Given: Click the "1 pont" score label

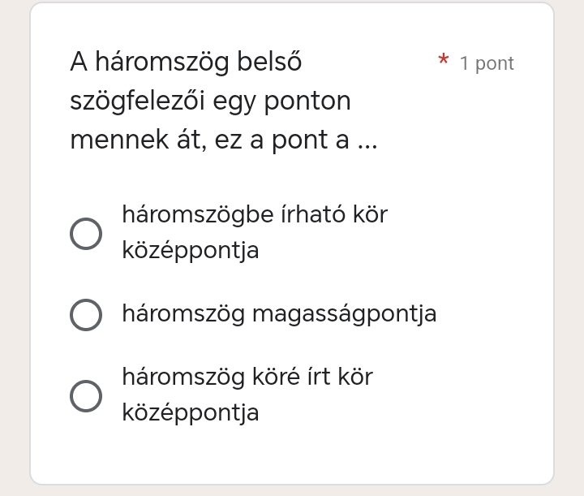Looking at the screenshot, I should coord(487,63).
